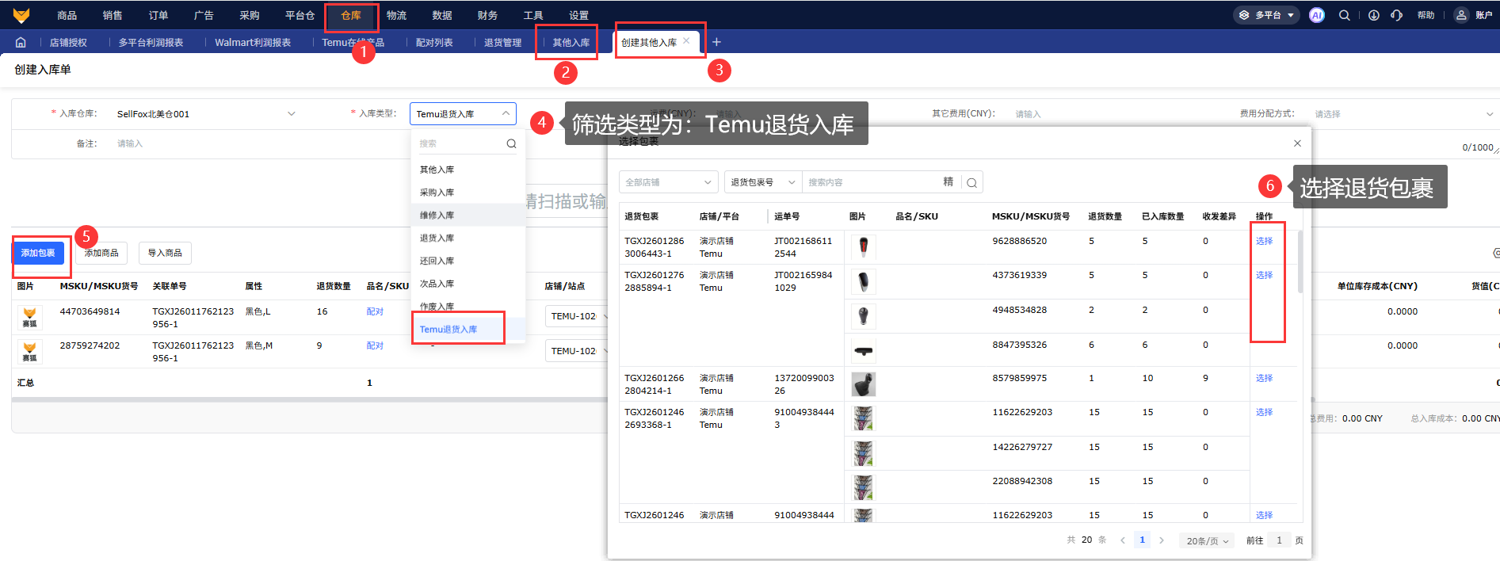Open the 仓库 top menu
The image size is (1500, 561).
click(x=351, y=15)
